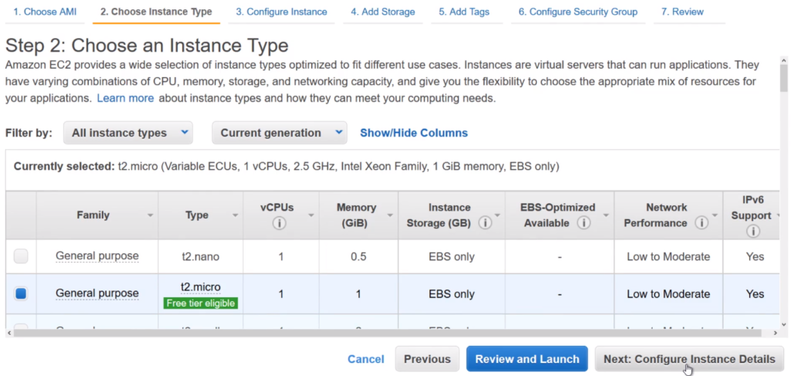Click Next: Configure Instance Details button

[x=689, y=359]
